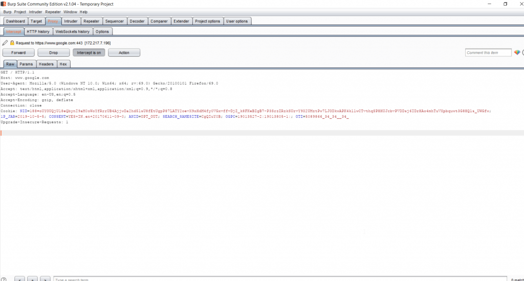This screenshot has width=524, height=281.
Task: Click the Comment this item field
Action: [x=488, y=52]
